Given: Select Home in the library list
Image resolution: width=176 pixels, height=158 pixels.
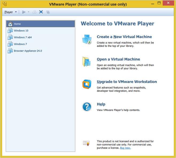Looking at the screenshot, I should click(x=17, y=24).
